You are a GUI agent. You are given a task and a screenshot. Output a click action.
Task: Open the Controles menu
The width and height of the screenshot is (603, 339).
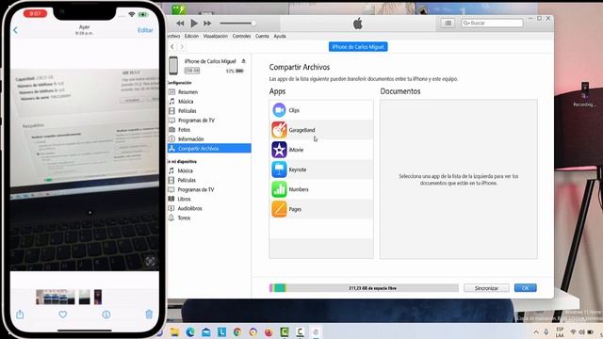click(x=241, y=36)
